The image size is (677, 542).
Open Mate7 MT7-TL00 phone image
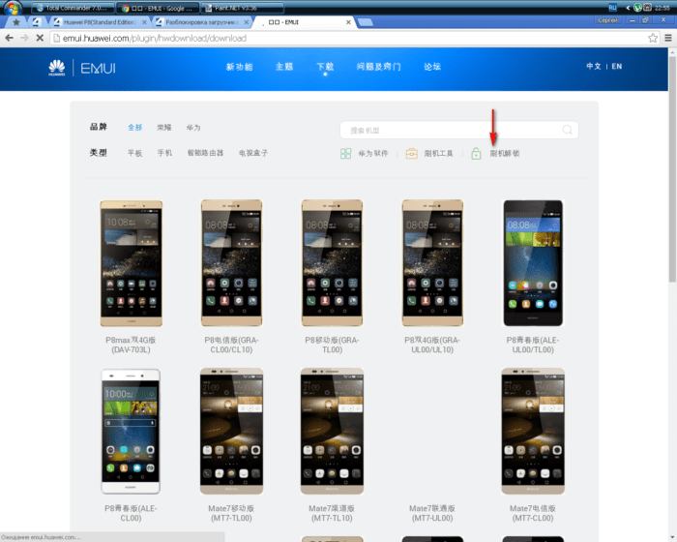click(231, 432)
